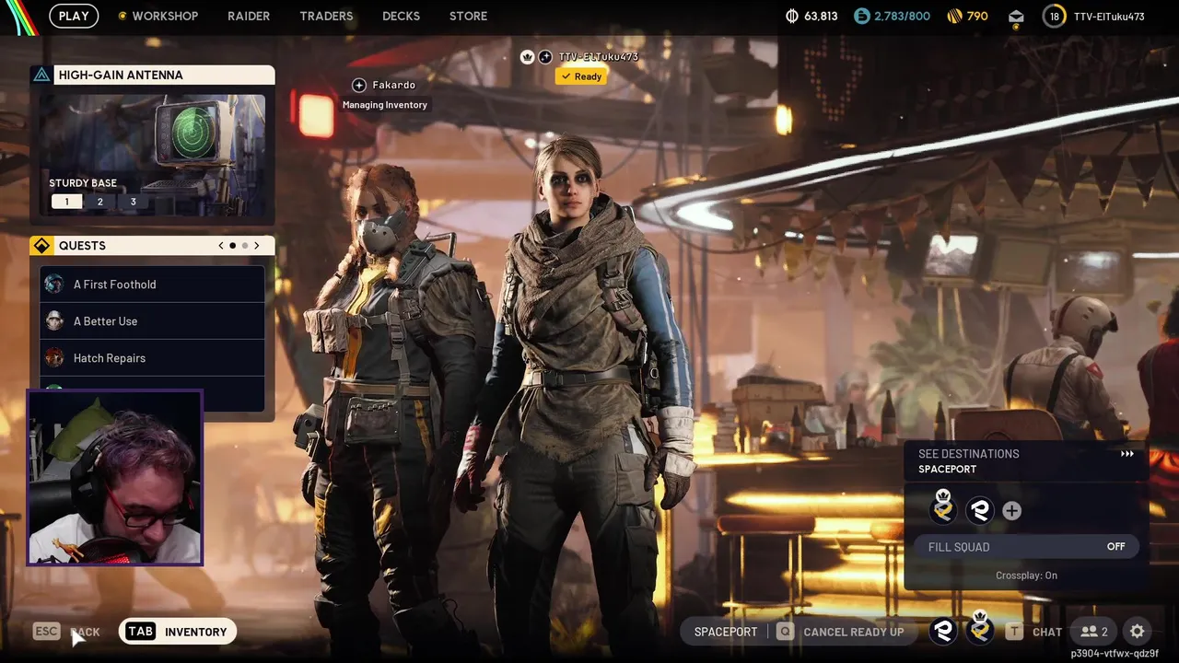
Task: Select Sturdy Base step 2
Action: coord(99,202)
